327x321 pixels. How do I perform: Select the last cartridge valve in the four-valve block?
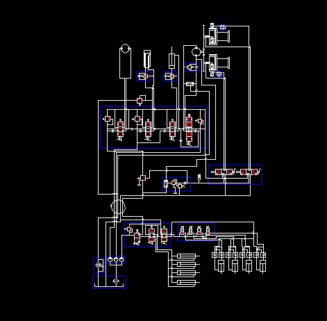tap(208, 231)
